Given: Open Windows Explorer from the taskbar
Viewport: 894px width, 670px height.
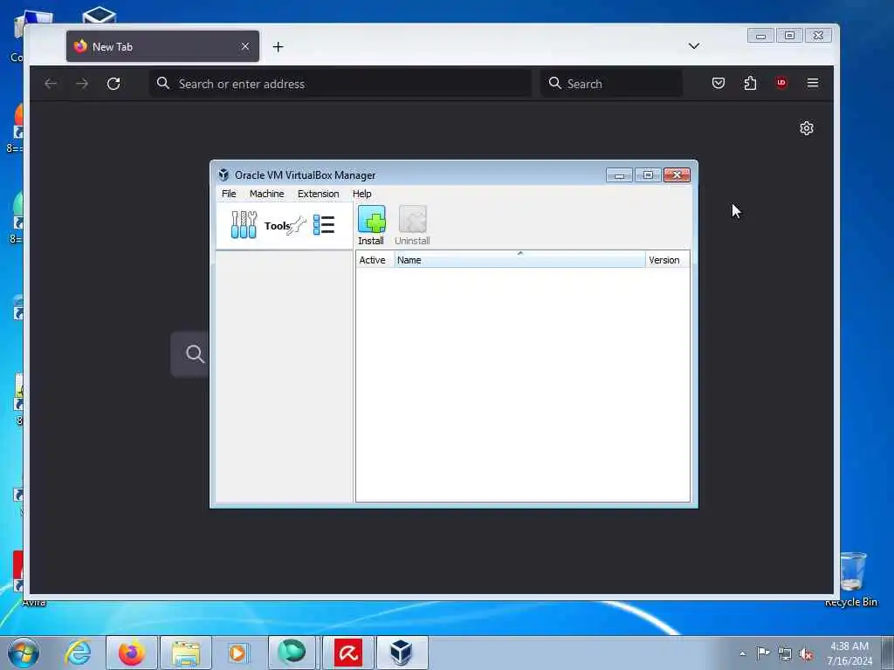Looking at the screenshot, I should (x=186, y=653).
